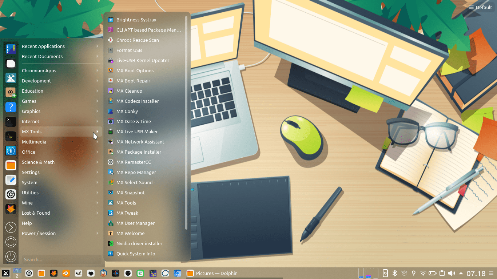Open the KDE Connect phone tray icon
This screenshot has height=279, width=497.
coord(385,273)
